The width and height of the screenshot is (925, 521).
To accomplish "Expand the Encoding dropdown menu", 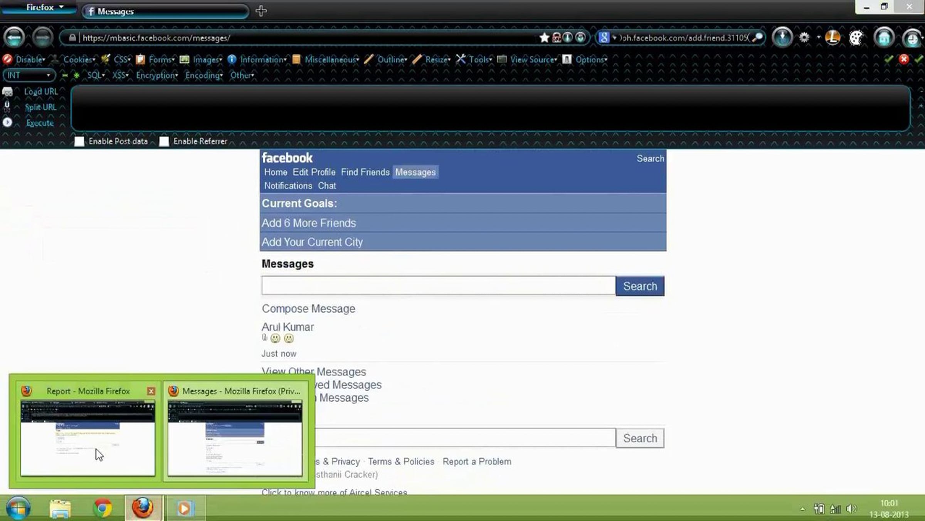I will (204, 75).
